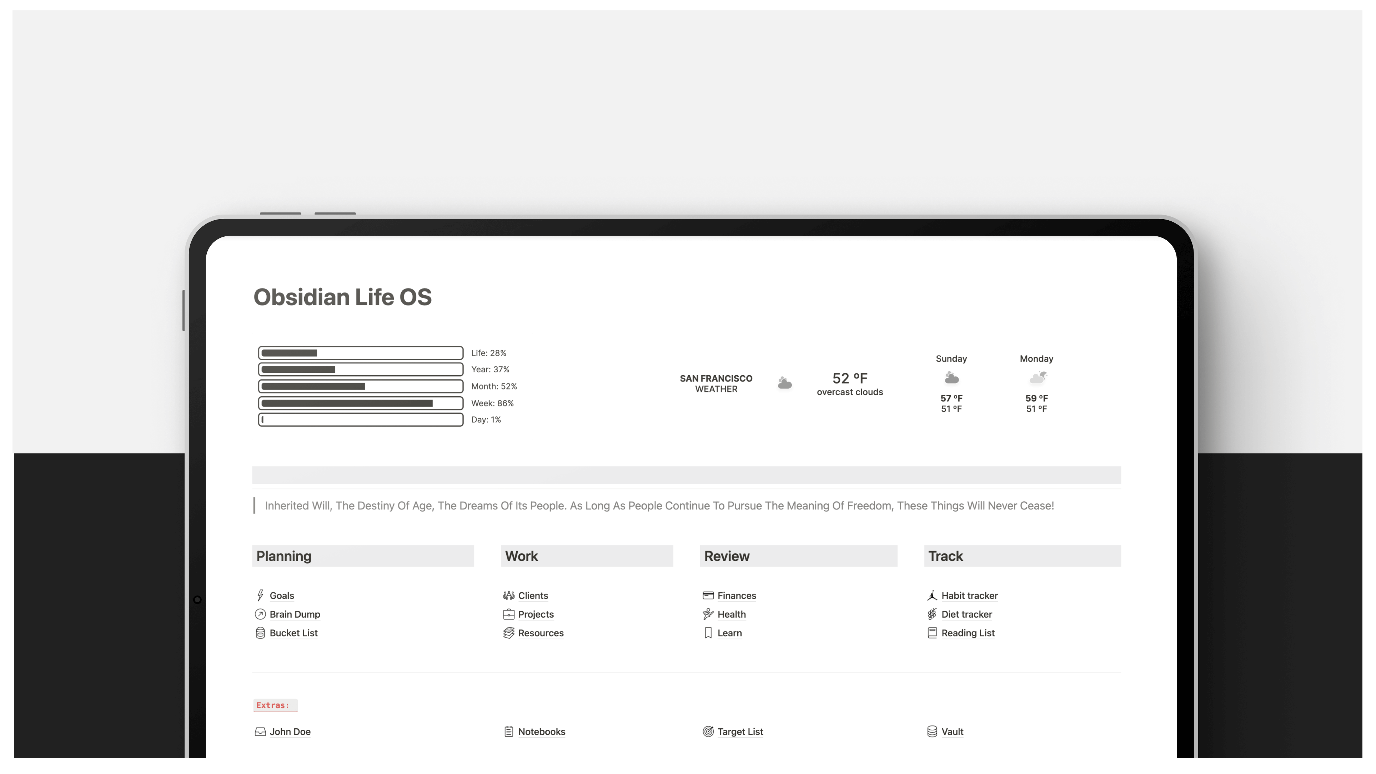
Task: Click the Brain Dump arrow icon
Action: 260,614
